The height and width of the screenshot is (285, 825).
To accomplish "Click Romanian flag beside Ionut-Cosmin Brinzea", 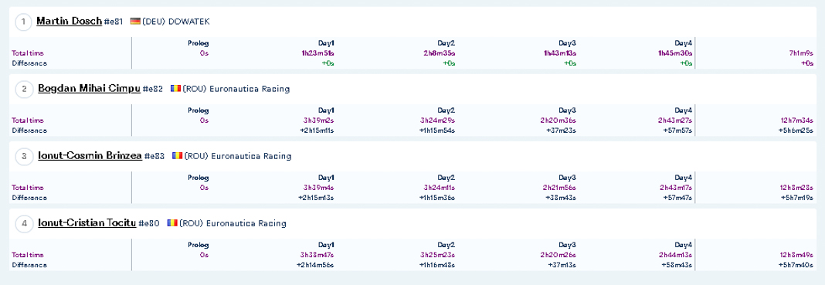I will coord(178,156).
